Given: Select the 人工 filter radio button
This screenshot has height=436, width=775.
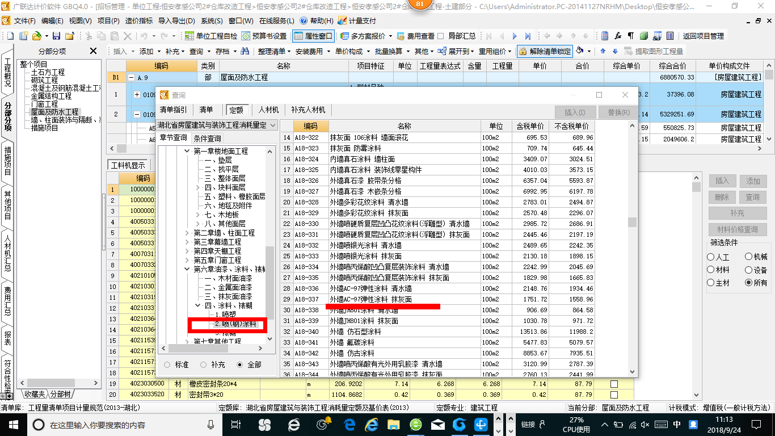Looking at the screenshot, I should pyautogui.click(x=711, y=257).
